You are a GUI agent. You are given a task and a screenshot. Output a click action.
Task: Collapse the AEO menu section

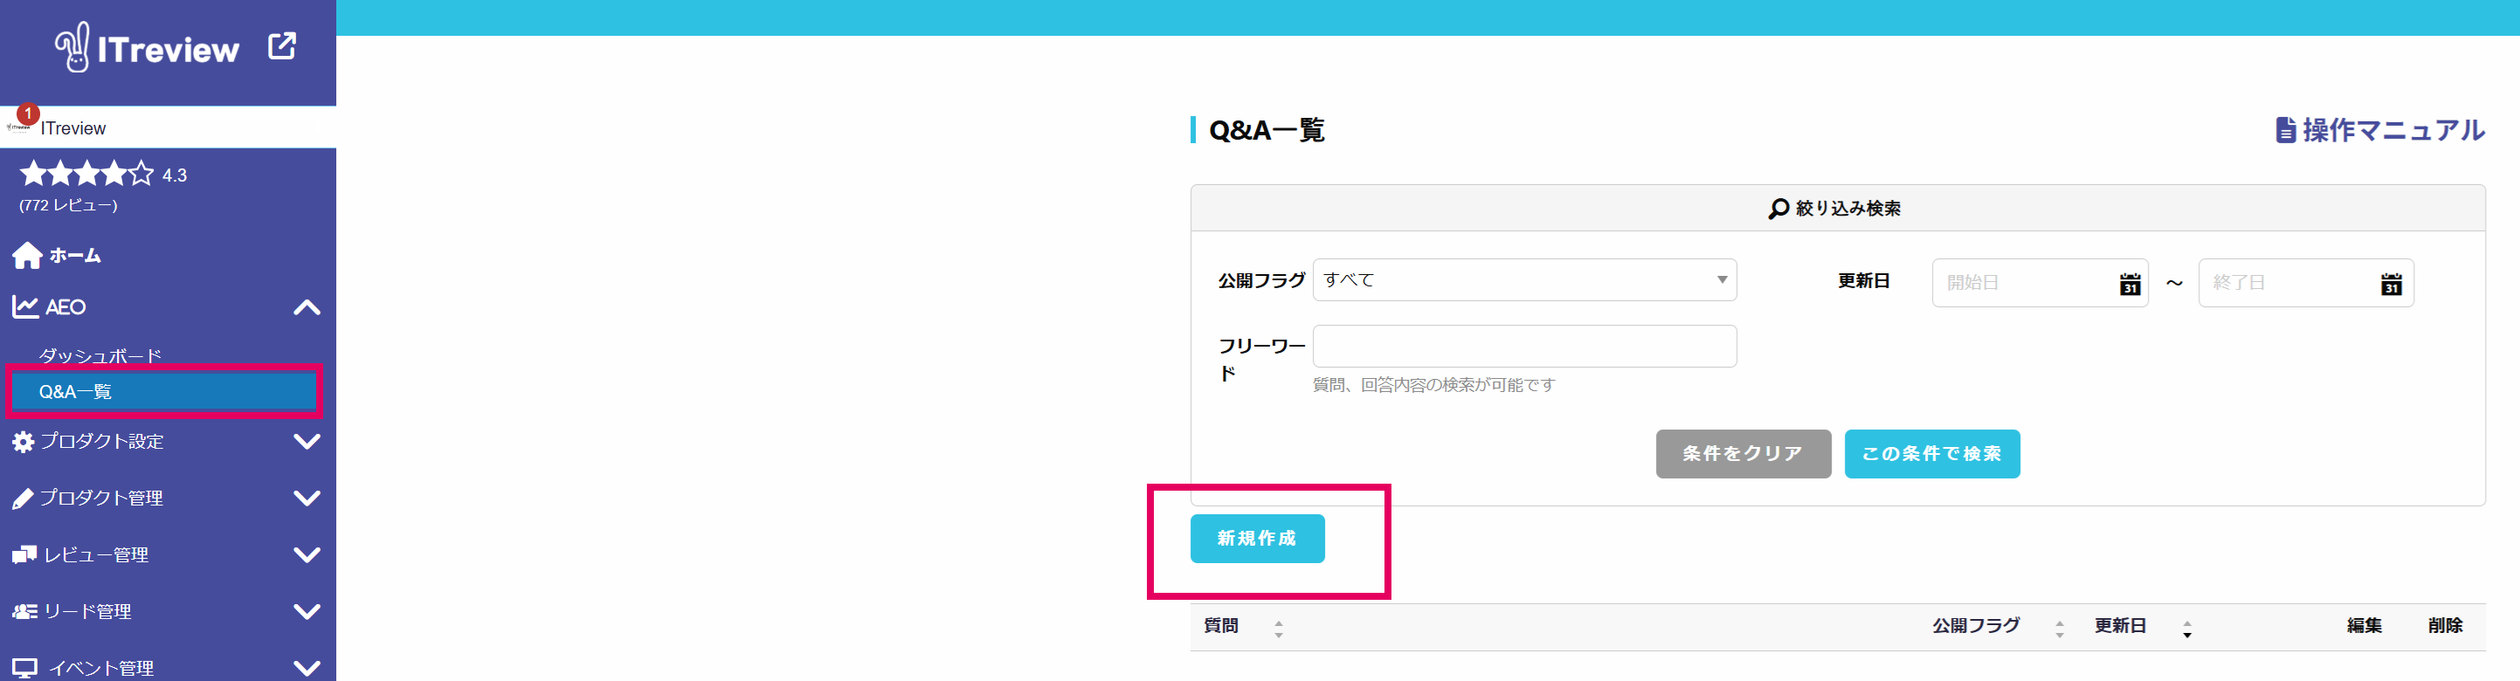(307, 307)
